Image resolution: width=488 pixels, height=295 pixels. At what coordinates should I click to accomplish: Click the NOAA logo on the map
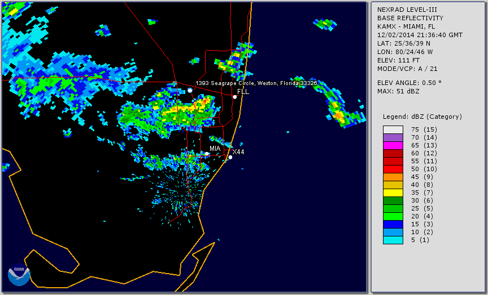(19, 275)
